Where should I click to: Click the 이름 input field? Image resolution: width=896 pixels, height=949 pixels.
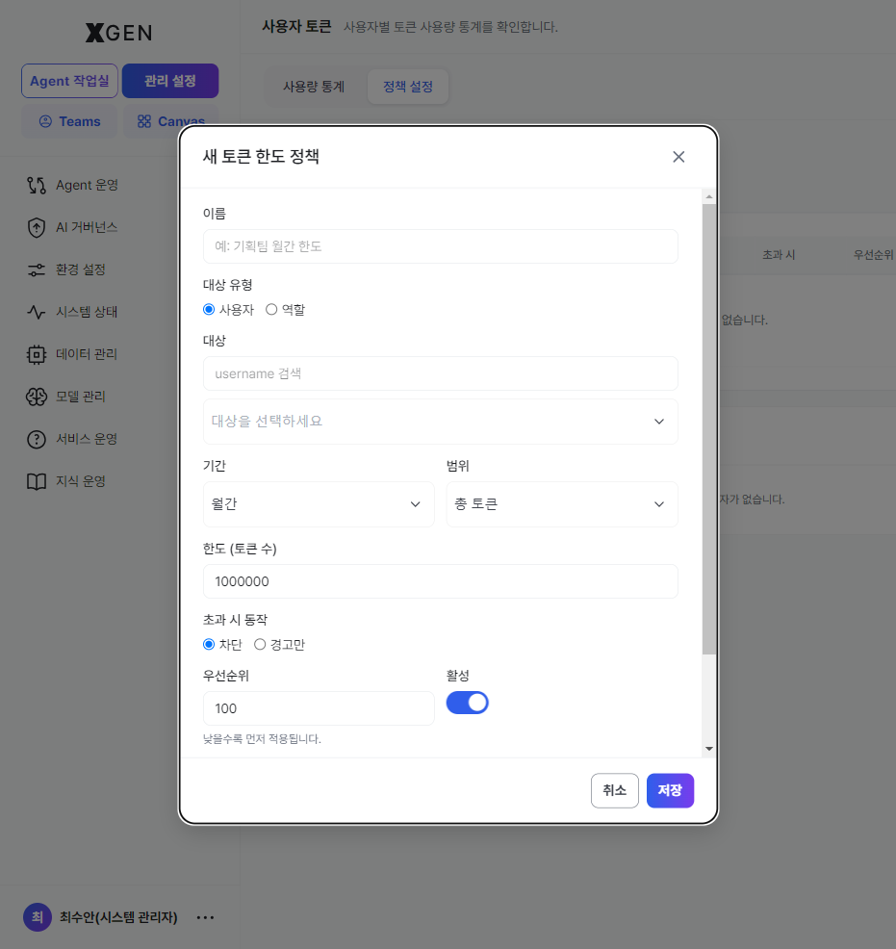(x=441, y=246)
